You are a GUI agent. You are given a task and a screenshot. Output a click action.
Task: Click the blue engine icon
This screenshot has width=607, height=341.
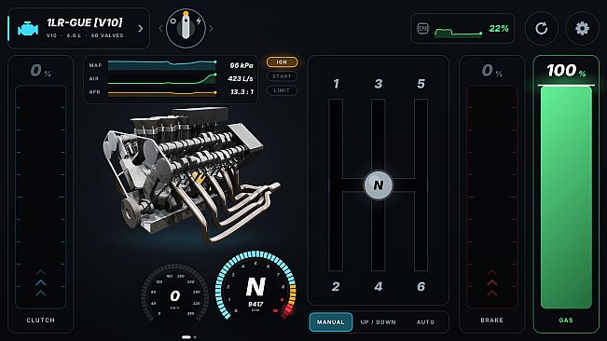[x=28, y=29]
